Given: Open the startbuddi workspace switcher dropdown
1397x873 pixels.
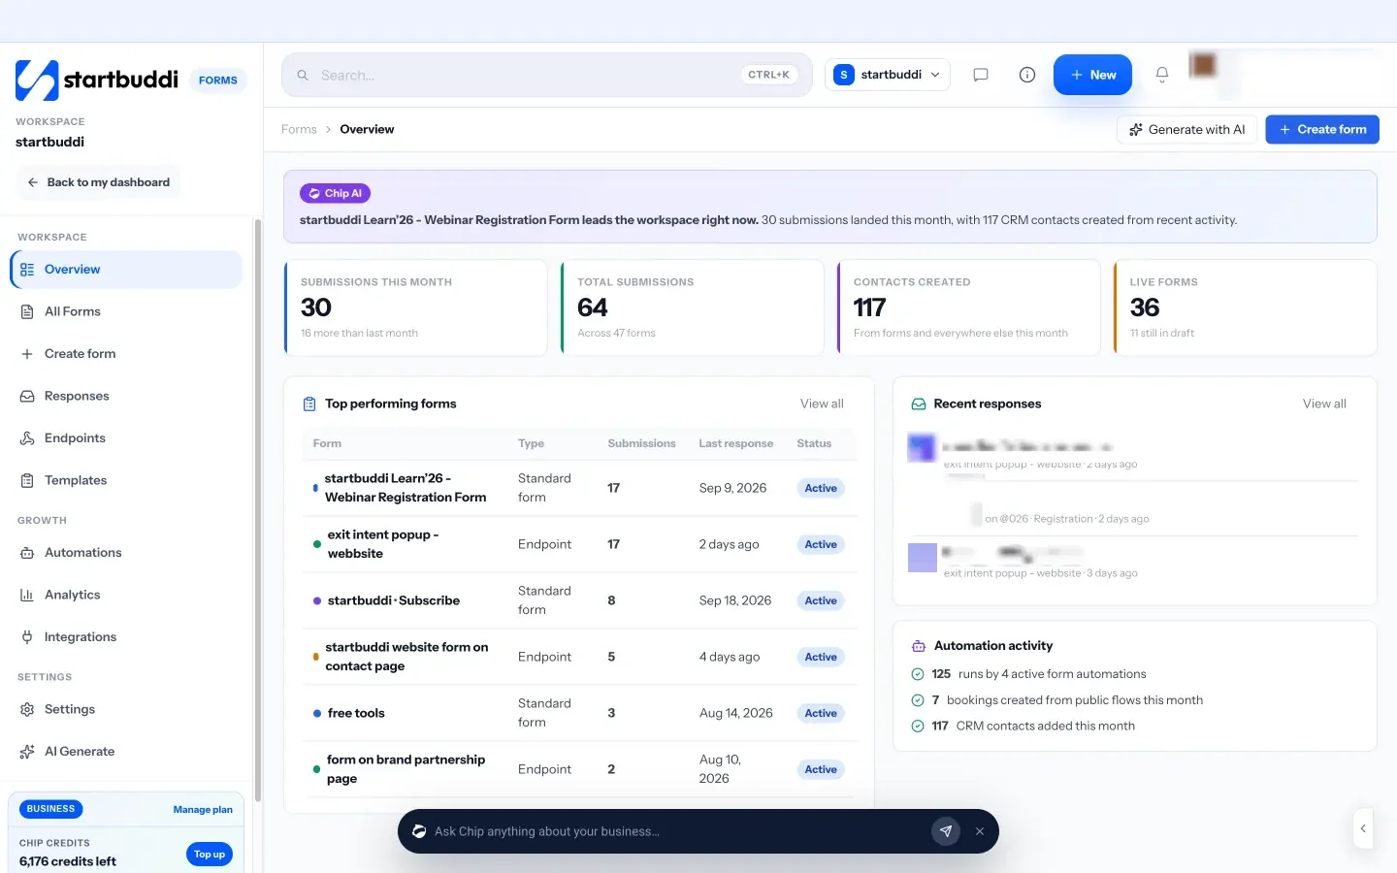Looking at the screenshot, I should click(888, 75).
